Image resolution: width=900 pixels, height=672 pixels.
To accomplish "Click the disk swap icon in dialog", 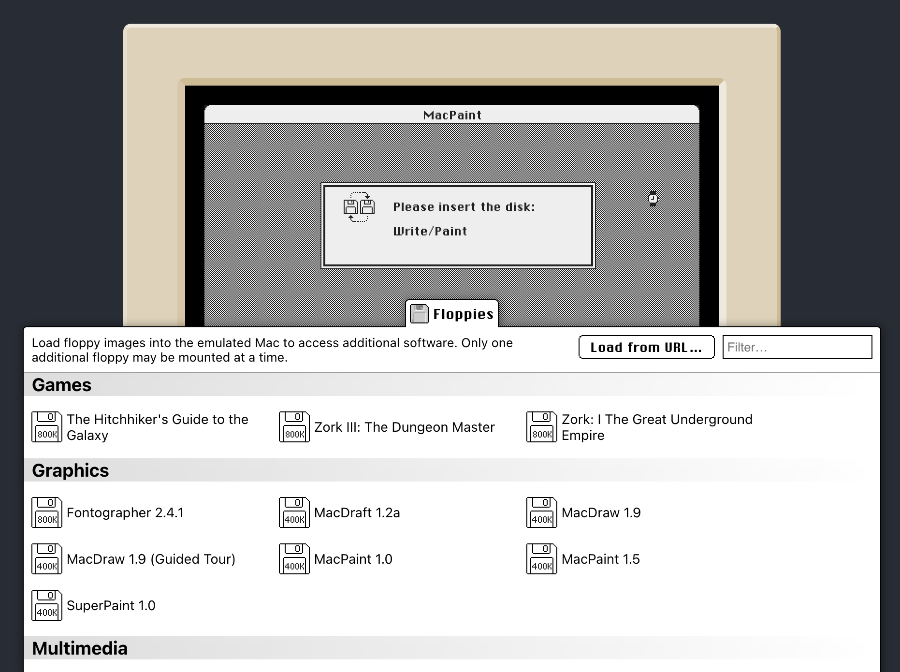I will [359, 207].
